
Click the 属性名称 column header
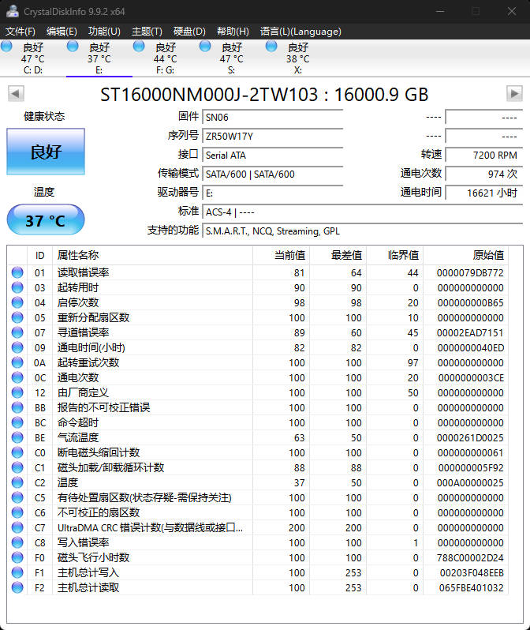click(152, 256)
